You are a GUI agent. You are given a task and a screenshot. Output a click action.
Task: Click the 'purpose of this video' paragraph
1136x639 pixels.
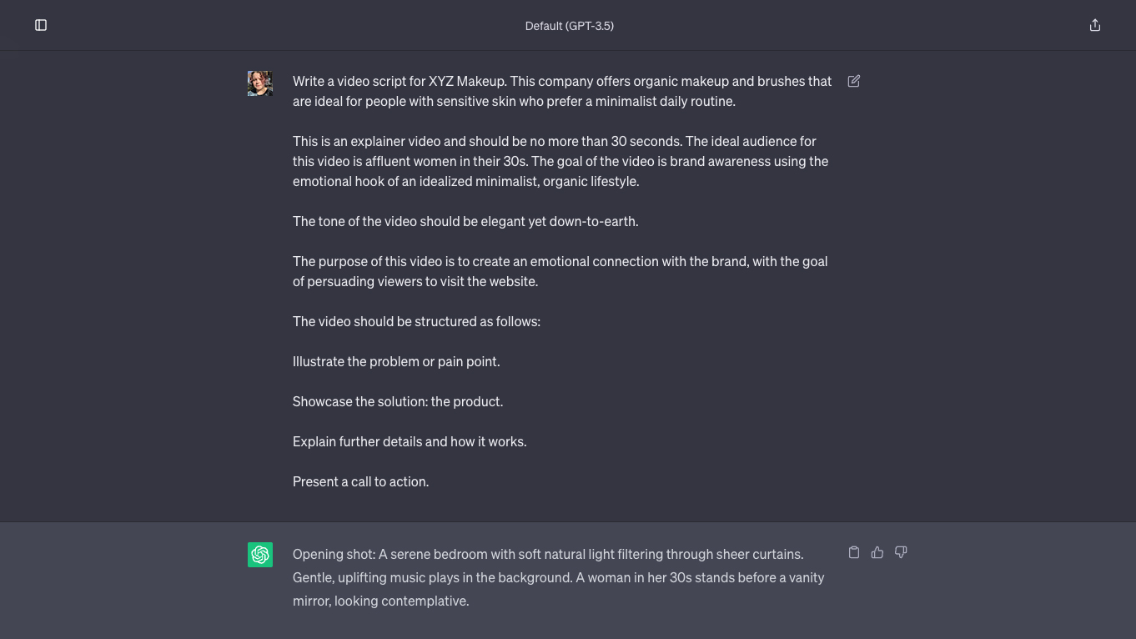[x=560, y=271]
